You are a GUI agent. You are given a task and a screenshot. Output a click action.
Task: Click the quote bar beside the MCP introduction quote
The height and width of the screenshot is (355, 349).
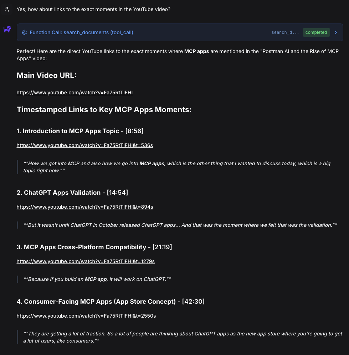17,167
